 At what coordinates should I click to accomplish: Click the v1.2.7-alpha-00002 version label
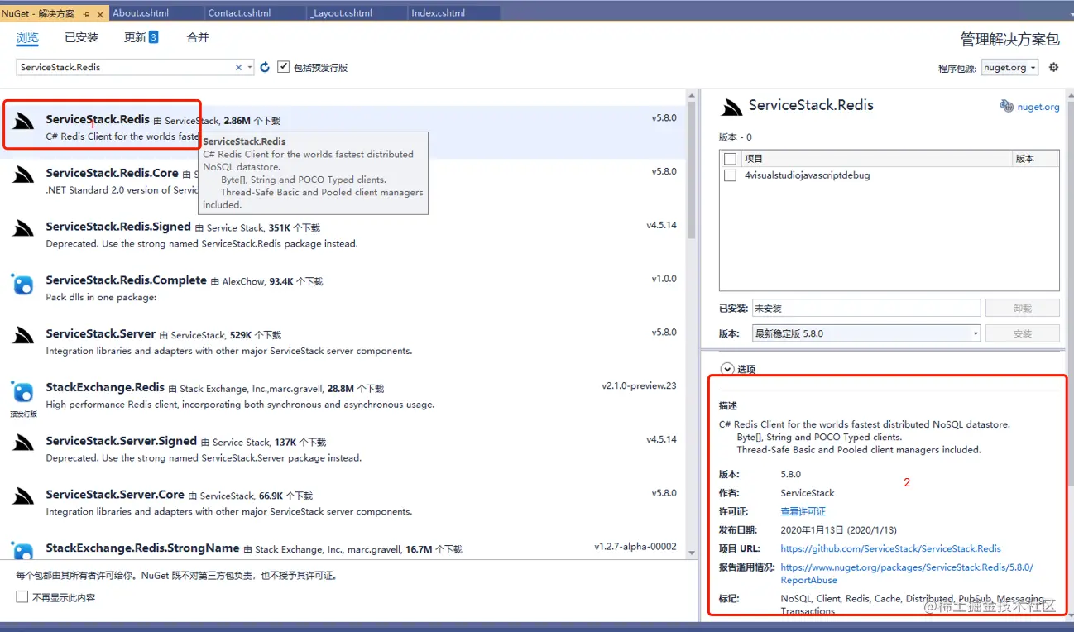click(635, 547)
